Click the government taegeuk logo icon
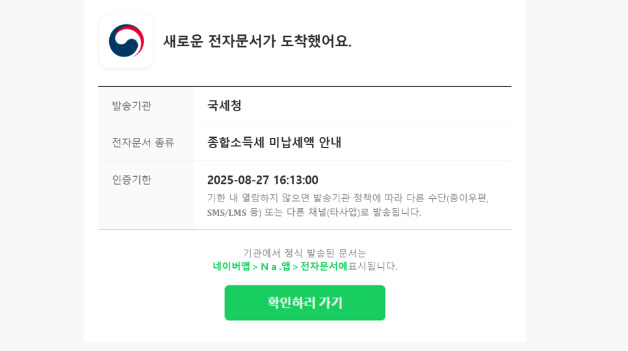628x351 pixels. tap(126, 41)
